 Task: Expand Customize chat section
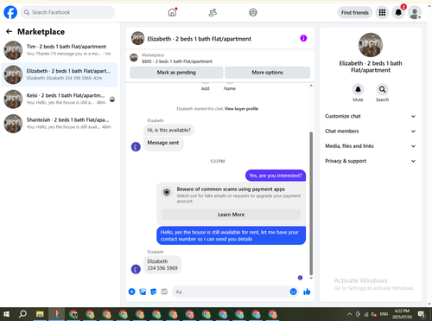click(x=371, y=116)
